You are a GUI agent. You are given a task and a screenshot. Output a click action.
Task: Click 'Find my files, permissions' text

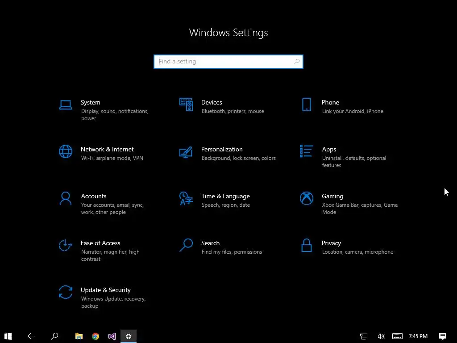pyautogui.click(x=232, y=252)
